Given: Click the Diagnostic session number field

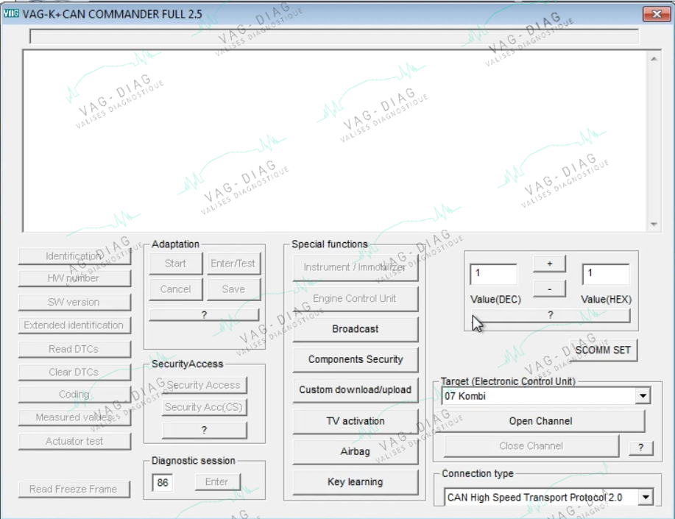Looking at the screenshot, I should coord(162,482).
